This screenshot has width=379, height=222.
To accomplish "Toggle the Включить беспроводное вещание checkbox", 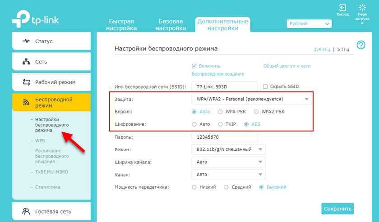I will [x=194, y=66].
